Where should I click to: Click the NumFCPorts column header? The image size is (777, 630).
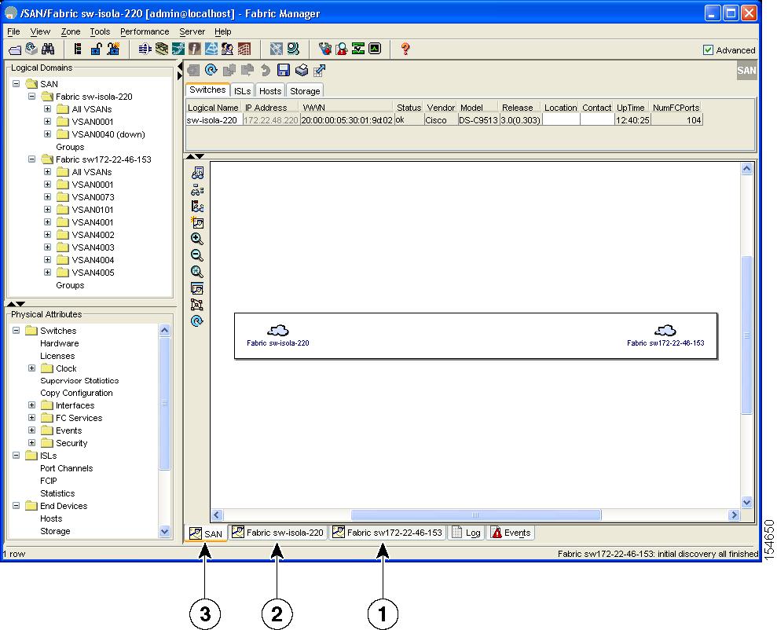(676, 108)
